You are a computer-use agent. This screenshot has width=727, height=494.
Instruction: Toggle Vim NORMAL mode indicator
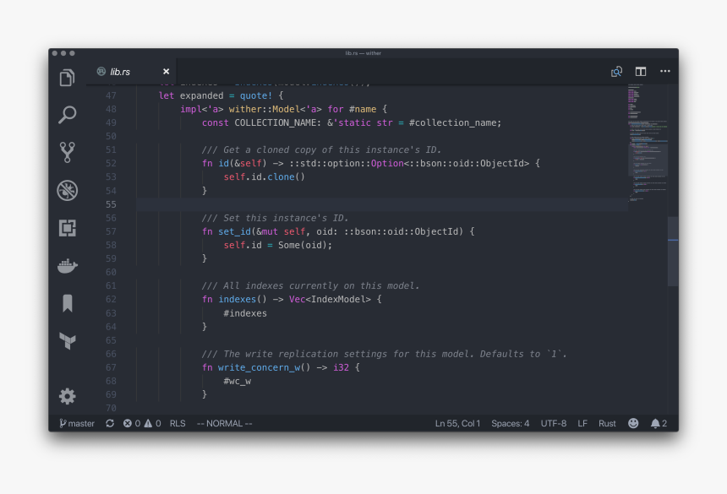pyautogui.click(x=223, y=423)
